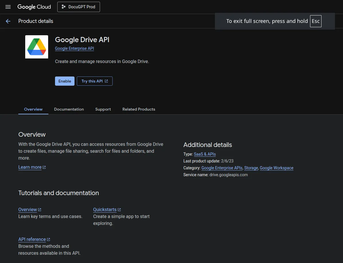The image size is (343, 263).
Task: Open the hamburger navigation menu
Action: tap(8, 7)
